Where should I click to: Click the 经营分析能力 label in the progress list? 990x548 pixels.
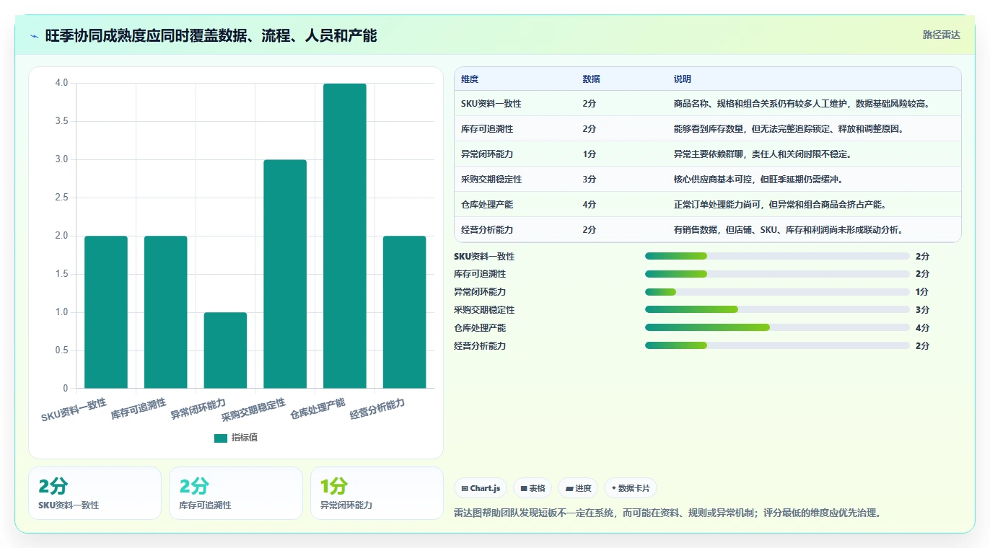pyautogui.click(x=480, y=346)
